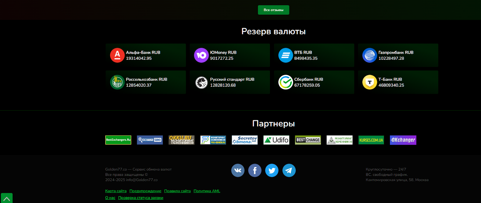This screenshot has width=481, height=203.
Task: Click reserve value 67178259.05
Action: pos(307,85)
